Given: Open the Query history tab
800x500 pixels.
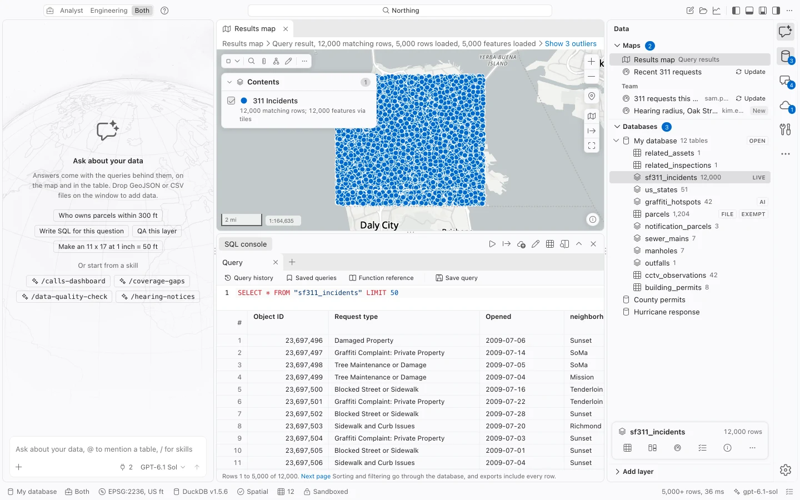Looking at the screenshot, I should (x=249, y=278).
